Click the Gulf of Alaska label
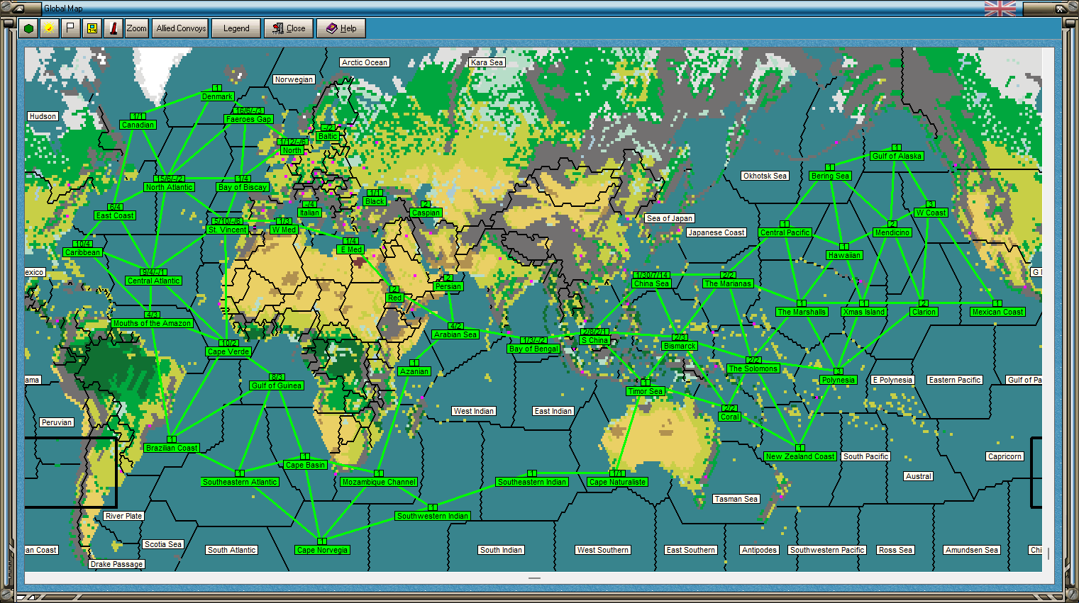This screenshot has height=603, width=1079. pyautogui.click(x=897, y=156)
